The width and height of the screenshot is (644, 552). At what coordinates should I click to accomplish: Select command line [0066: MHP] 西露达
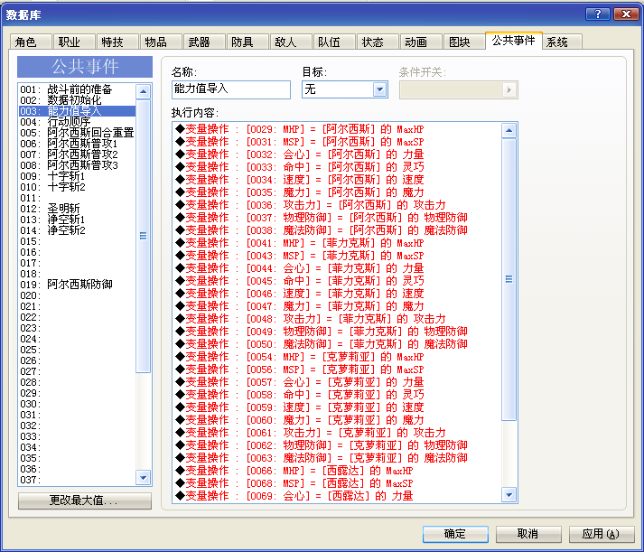pos(337,471)
